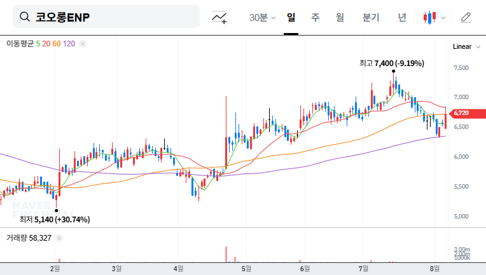Click the 8월 date axis label
Viewport: 486px width, 275px height.
[434, 269]
